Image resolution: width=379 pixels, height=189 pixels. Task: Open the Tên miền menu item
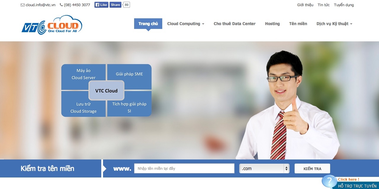click(x=298, y=24)
